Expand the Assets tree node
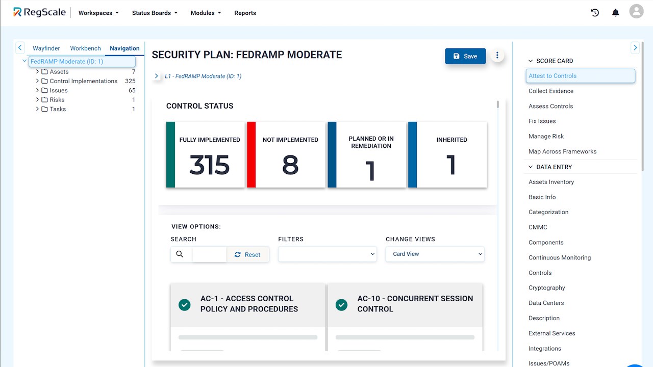 click(x=37, y=72)
